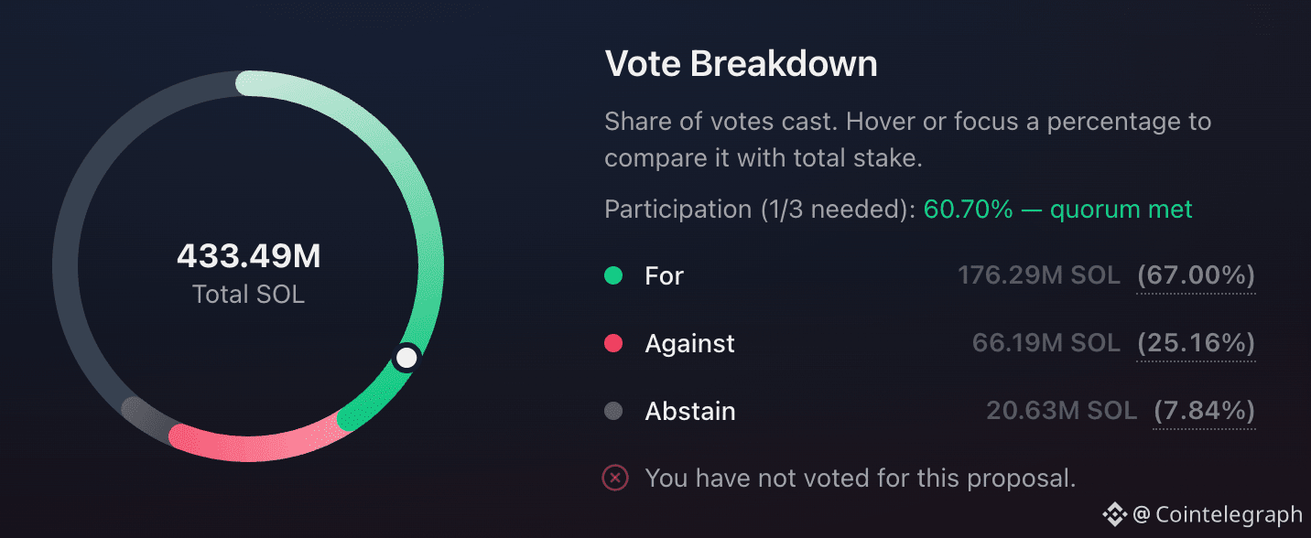Click the (25.16%) Against percentage

(1196, 343)
